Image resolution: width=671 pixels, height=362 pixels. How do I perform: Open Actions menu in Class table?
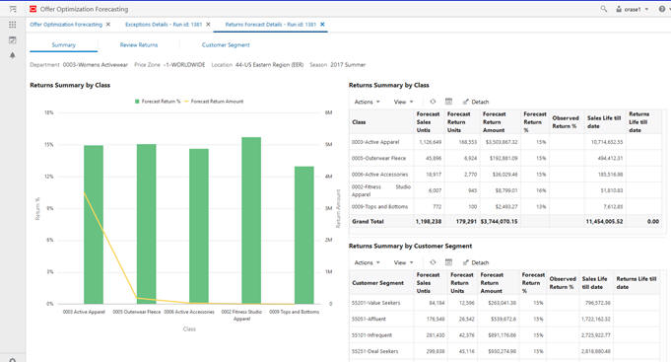(x=367, y=102)
